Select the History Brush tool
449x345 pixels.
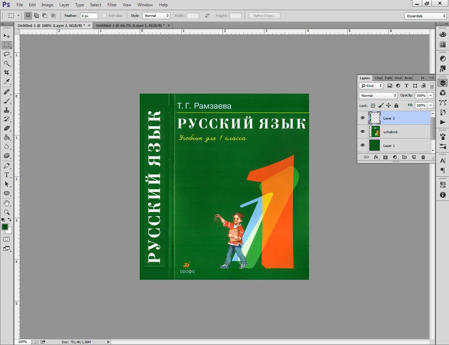[7, 119]
